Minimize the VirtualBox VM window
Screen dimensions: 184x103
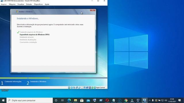tap(92, 1)
